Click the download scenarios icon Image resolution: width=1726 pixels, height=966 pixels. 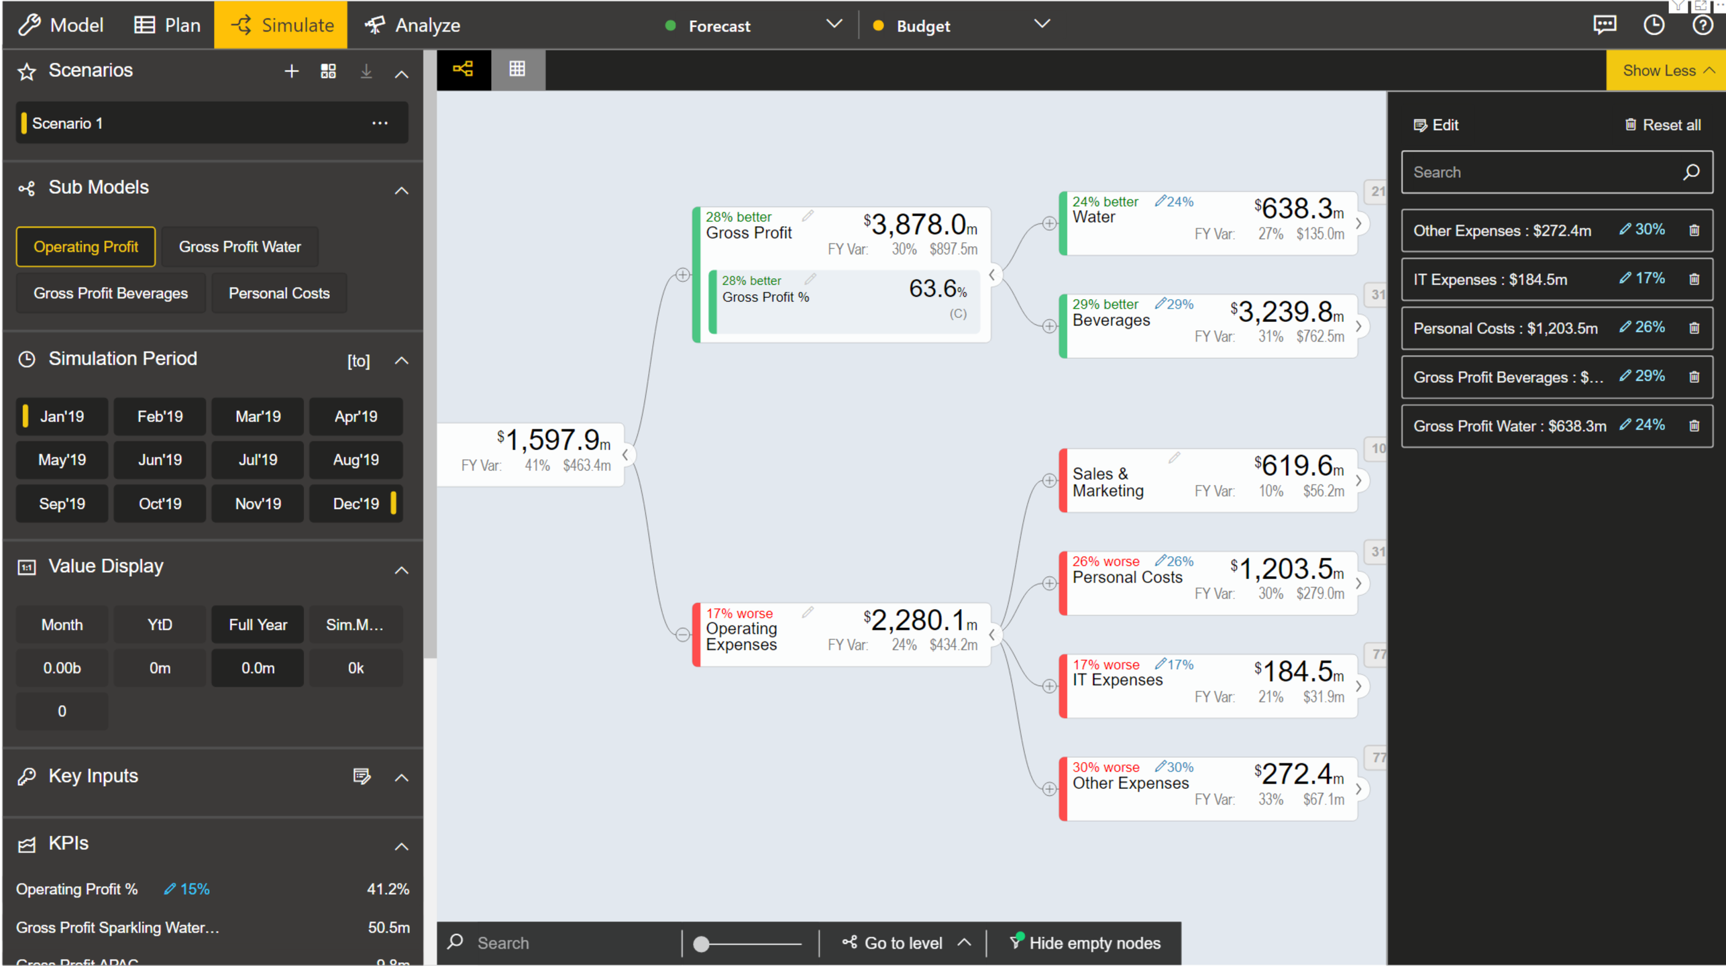[366, 71]
